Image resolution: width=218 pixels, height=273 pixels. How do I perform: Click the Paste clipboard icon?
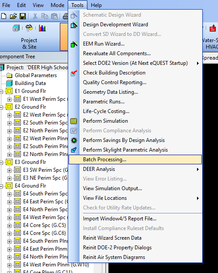54,16
